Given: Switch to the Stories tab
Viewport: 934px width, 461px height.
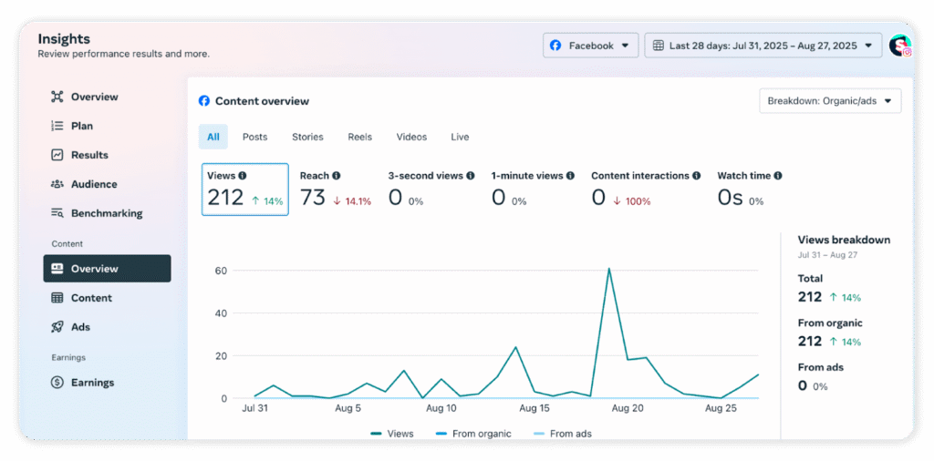Looking at the screenshot, I should click(x=307, y=138).
